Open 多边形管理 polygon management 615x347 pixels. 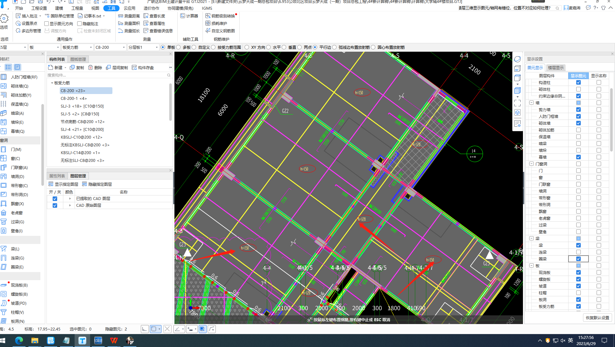point(28,31)
